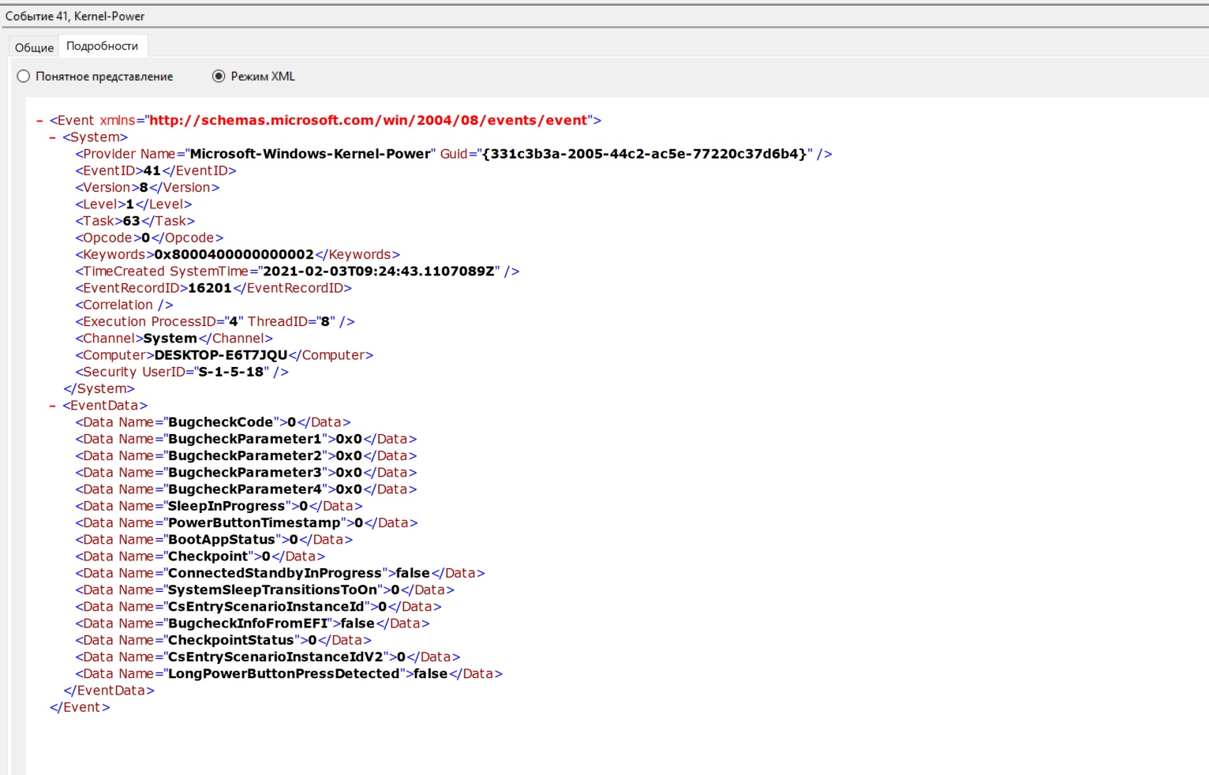Click the CsEntryScenarioInstanceIdV2 data line
The width and height of the screenshot is (1209, 775).
[268, 657]
